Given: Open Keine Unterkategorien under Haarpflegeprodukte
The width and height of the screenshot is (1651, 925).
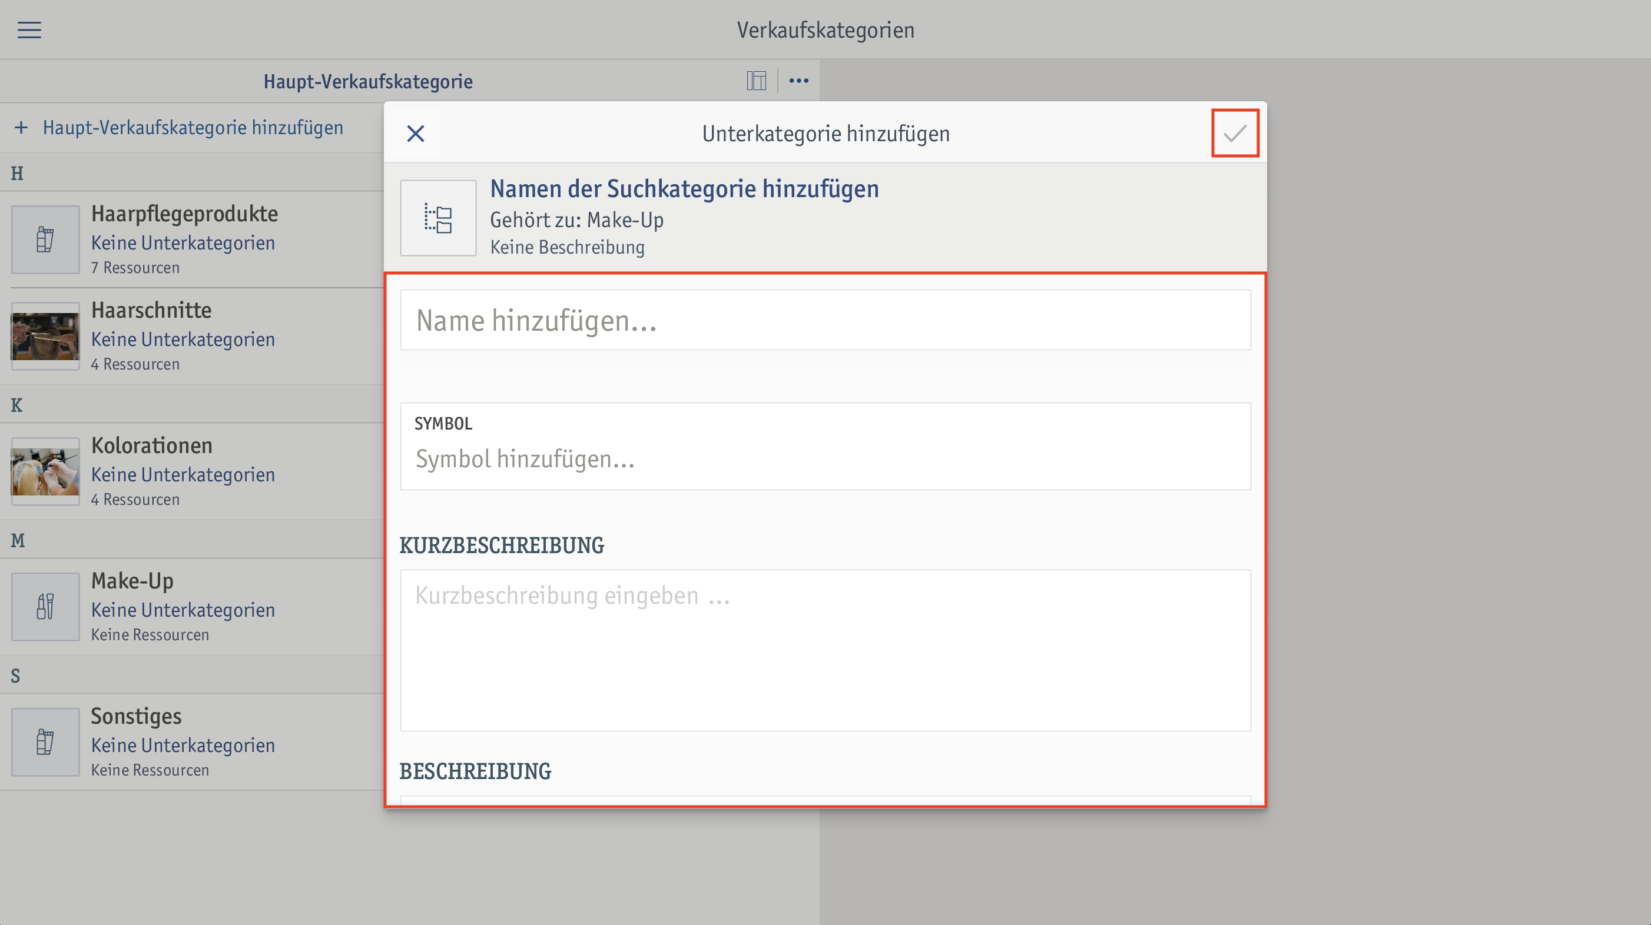Looking at the screenshot, I should tap(183, 243).
